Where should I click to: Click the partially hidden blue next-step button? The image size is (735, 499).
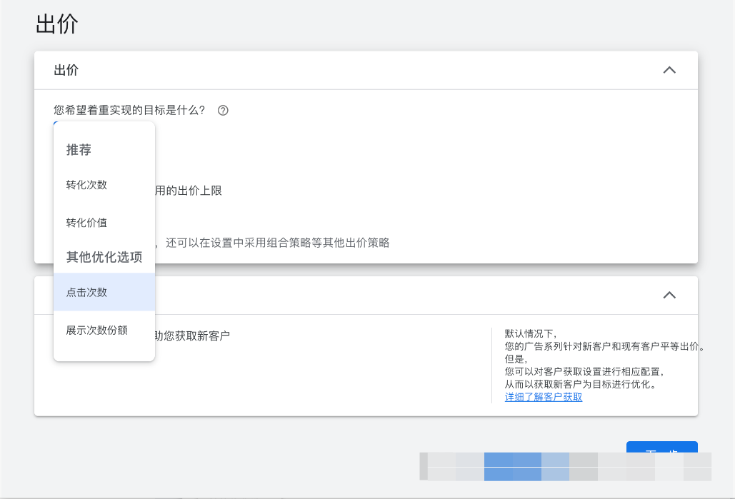coord(662,447)
